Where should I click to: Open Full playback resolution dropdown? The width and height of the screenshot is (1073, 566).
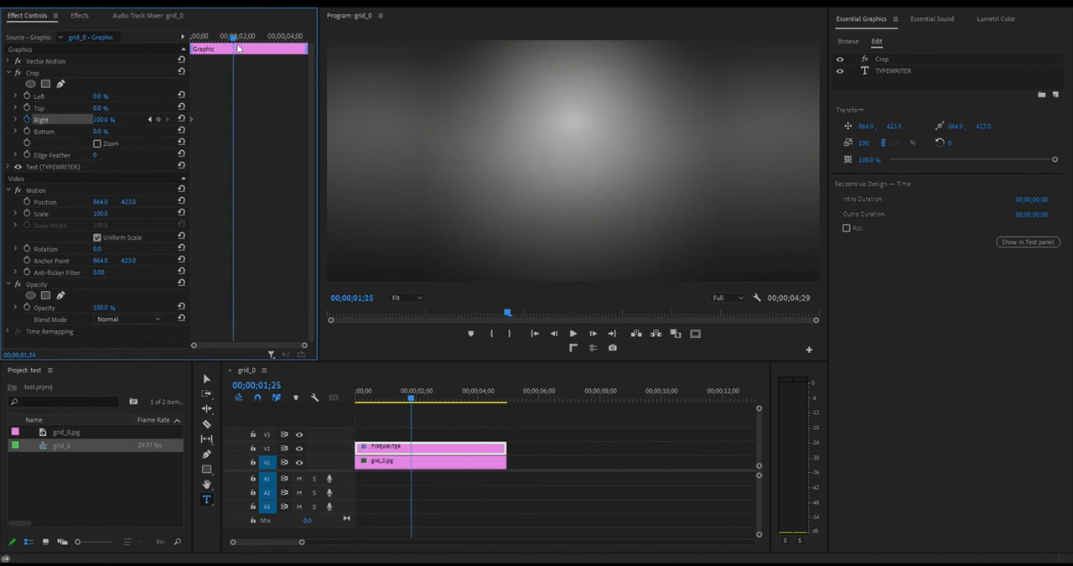[728, 298]
